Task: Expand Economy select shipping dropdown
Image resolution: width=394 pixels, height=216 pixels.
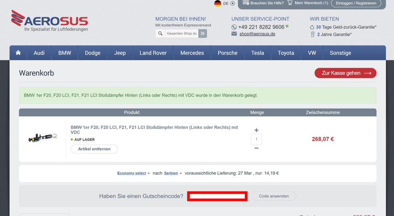Action: pyautogui.click(x=134, y=173)
